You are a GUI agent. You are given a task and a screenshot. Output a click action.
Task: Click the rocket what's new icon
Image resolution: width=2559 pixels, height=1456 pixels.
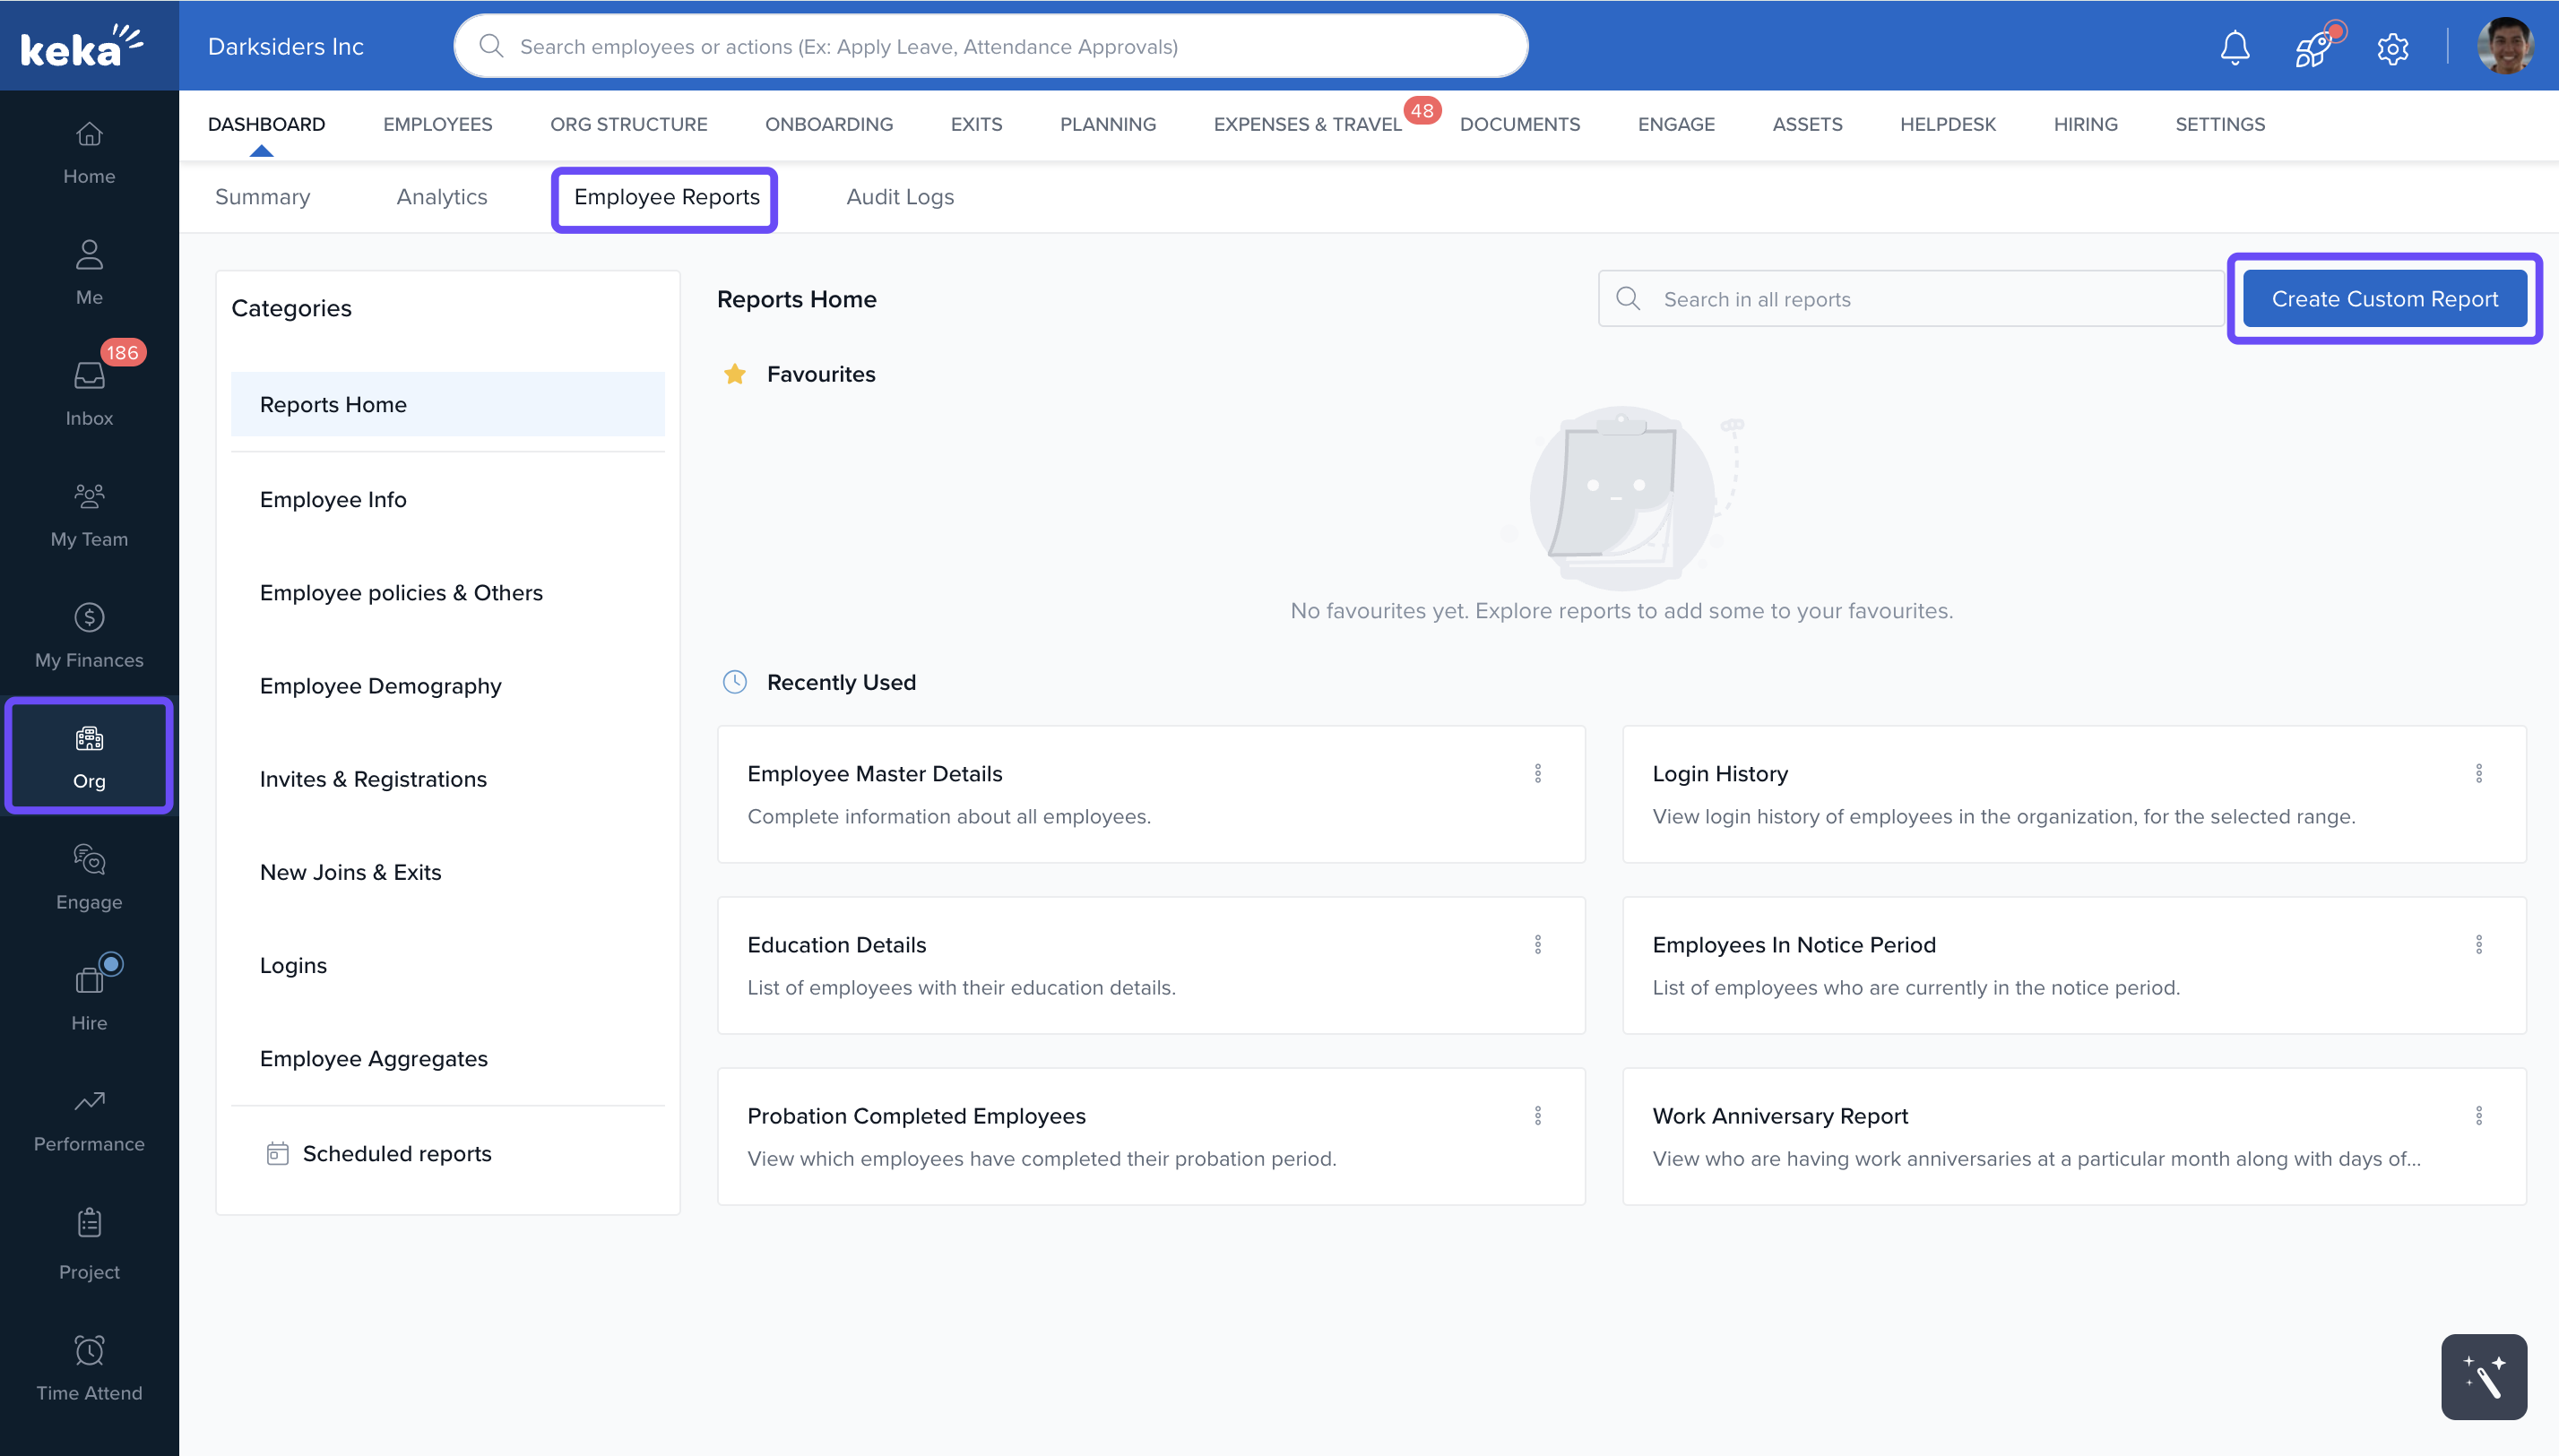click(2313, 47)
